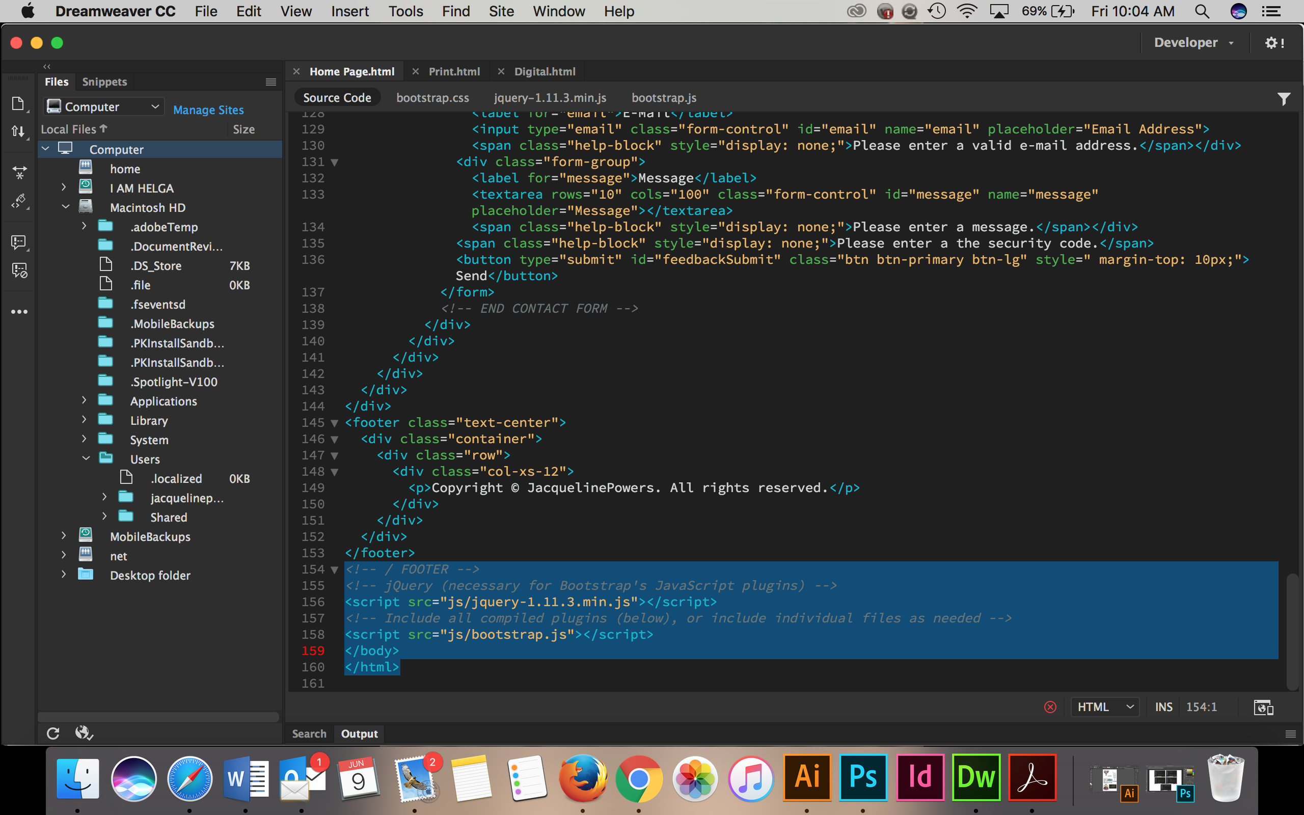Close the Print.html tab
1304x815 pixels.
(x=416, y=71)
